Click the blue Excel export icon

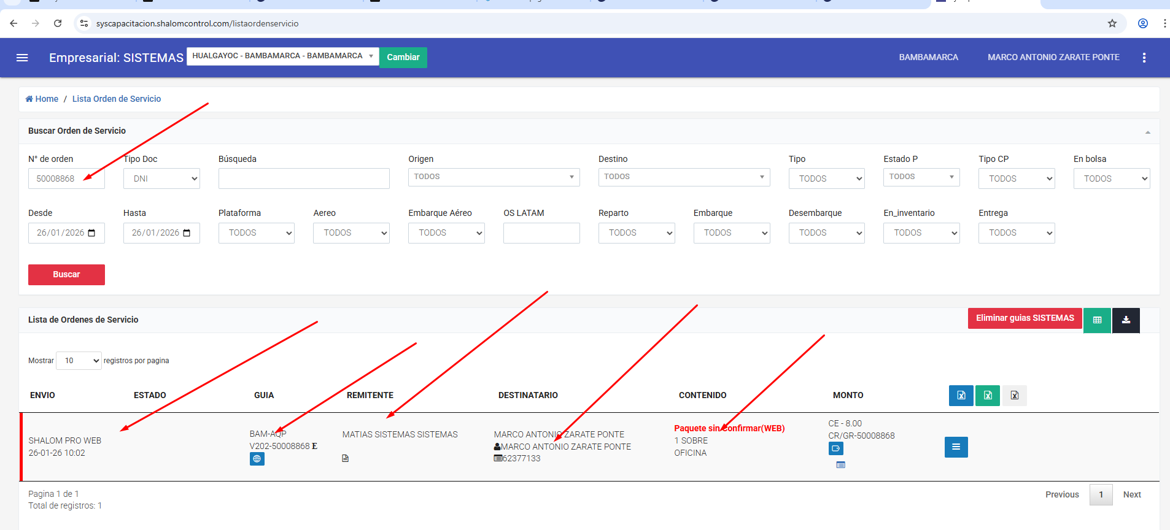[x=961, y=396]
